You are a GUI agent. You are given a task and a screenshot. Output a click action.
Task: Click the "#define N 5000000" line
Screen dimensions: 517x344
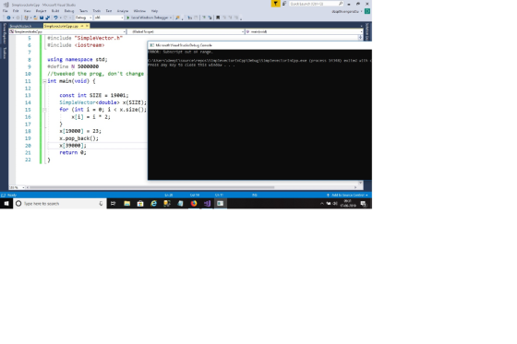pyautogui.click(x=73, y=66)
